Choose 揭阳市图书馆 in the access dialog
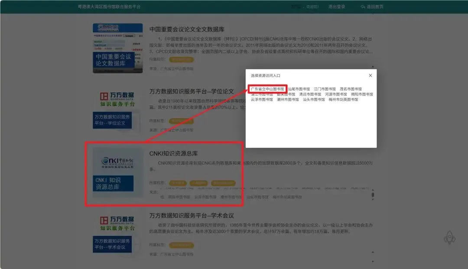468x269 pixels. 362,94
